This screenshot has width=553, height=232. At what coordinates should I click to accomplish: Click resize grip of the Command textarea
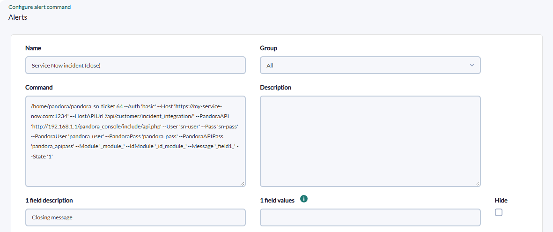tap(243, 184)
